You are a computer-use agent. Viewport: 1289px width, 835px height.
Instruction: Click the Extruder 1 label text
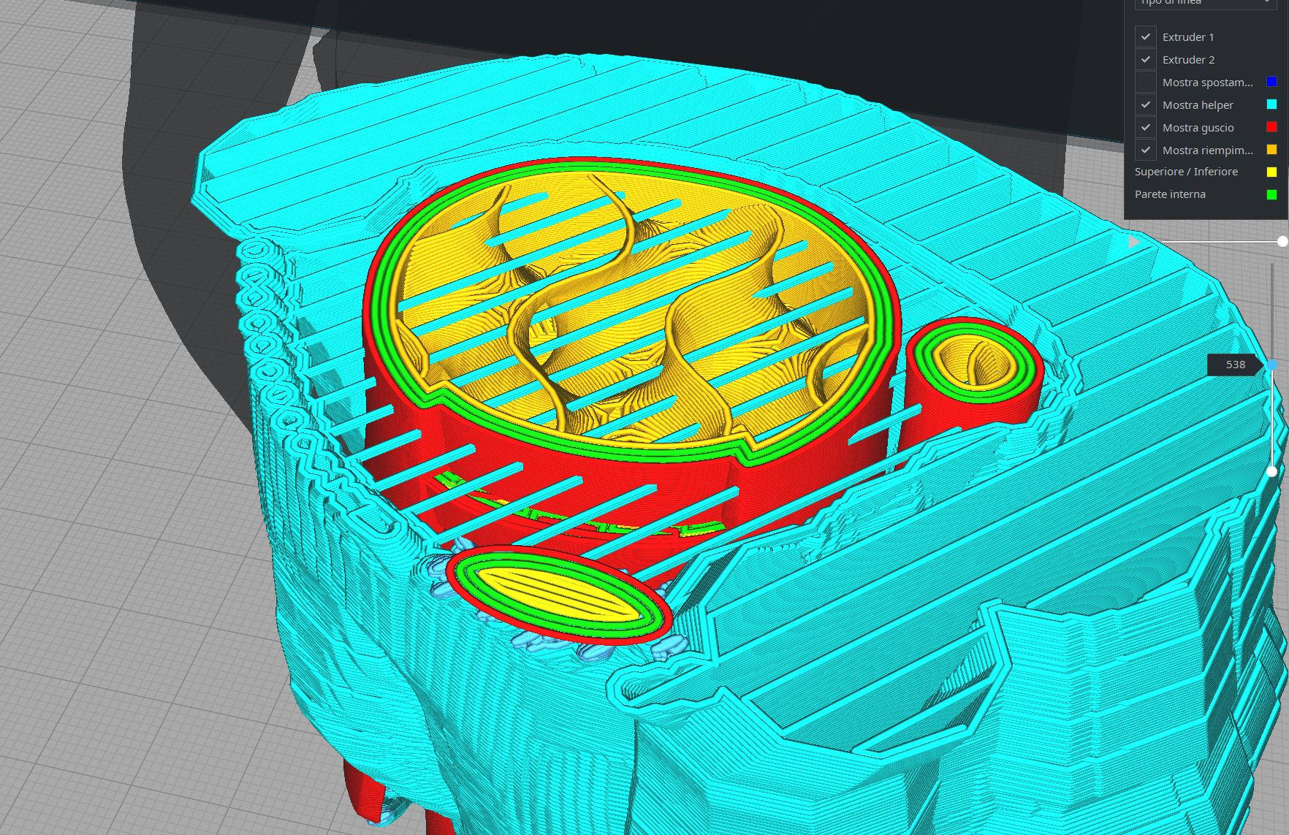1188,37
